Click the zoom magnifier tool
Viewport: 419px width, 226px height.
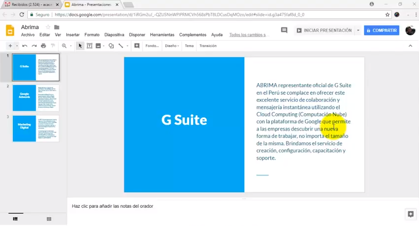[x=64, y=46]
